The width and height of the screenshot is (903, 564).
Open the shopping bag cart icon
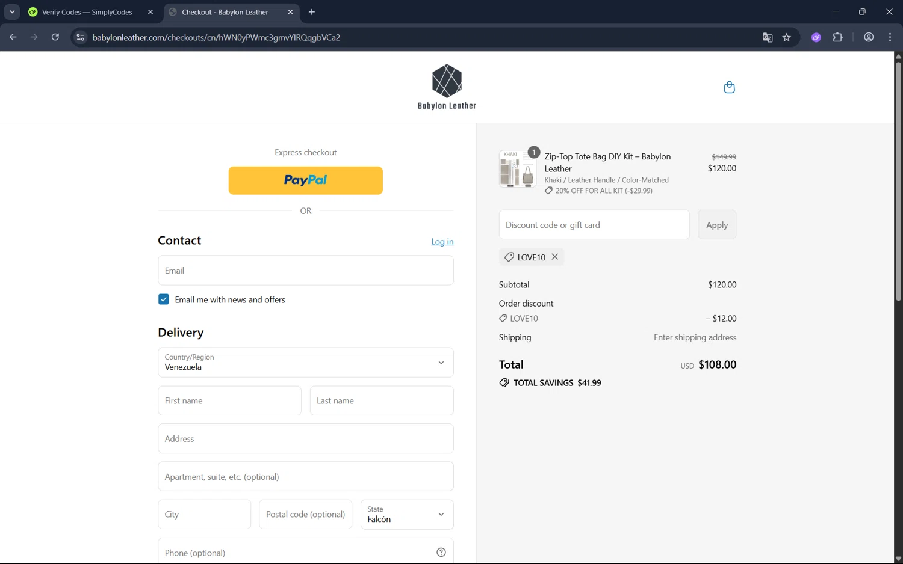[x=729, y=87]
